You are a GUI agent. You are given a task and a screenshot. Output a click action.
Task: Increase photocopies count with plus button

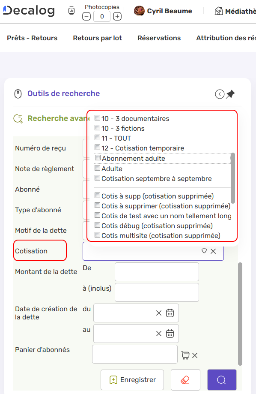[117, 17]
